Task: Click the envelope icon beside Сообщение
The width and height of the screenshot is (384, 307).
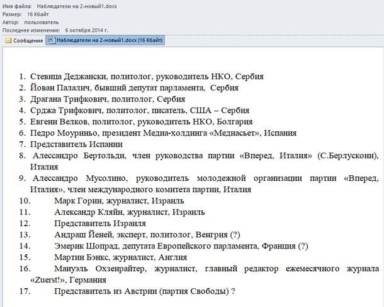Action: [x=8, y=41]
